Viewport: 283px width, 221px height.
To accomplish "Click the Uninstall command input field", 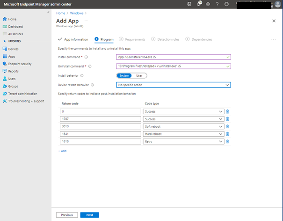I will click(x=174, y=66).
